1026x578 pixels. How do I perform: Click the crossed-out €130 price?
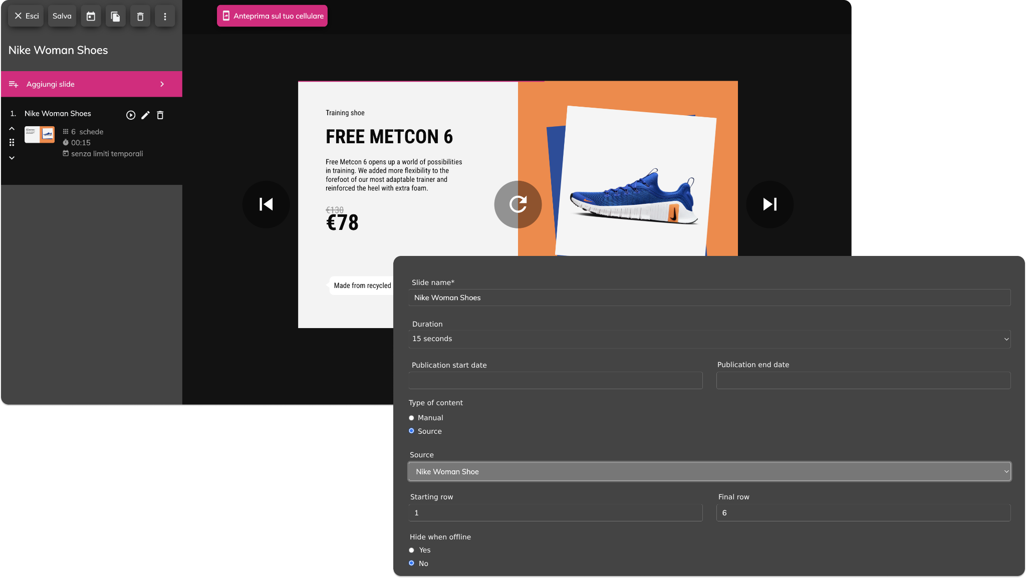tap(335, 210)
